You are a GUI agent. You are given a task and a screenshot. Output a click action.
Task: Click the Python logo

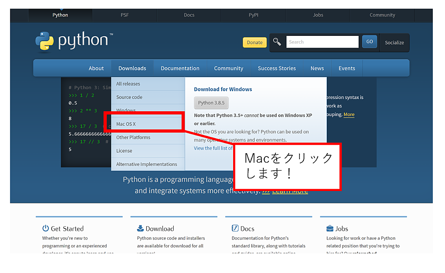point(74,42)
